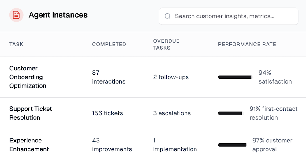The image size is (306, 158).
Task: Click the red document icon beside Agent Instances
Action: 17,15
